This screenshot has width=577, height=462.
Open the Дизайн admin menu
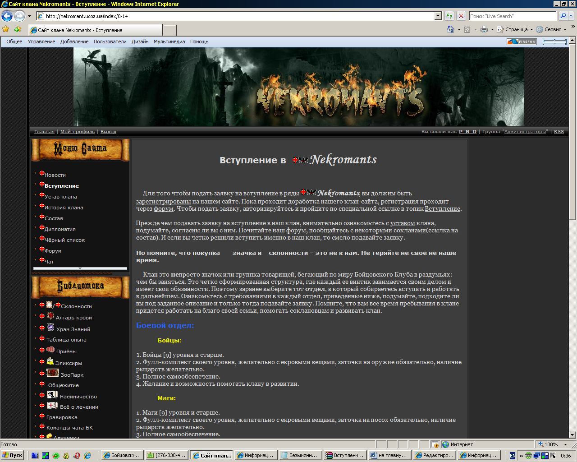(140, 42)
